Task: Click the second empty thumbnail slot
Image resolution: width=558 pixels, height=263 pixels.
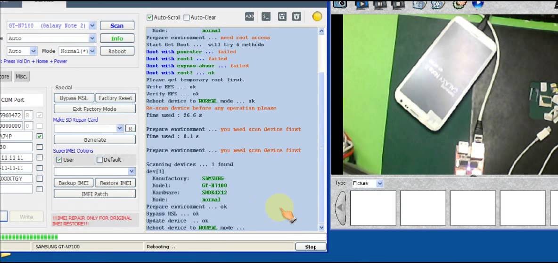Action: 423,208
